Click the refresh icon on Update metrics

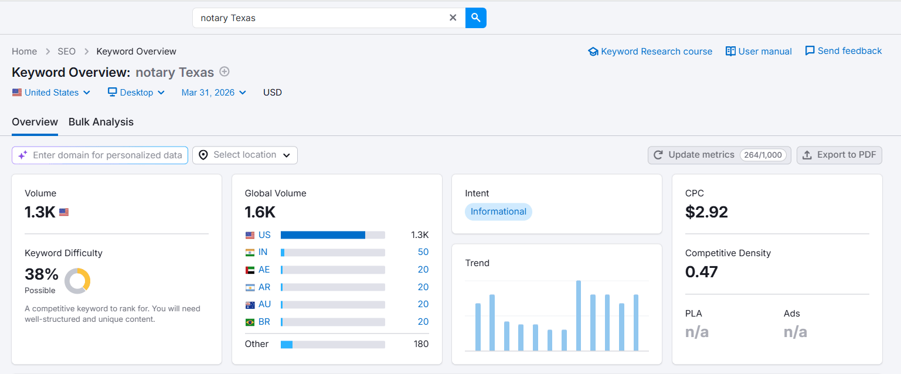[657, 154]
